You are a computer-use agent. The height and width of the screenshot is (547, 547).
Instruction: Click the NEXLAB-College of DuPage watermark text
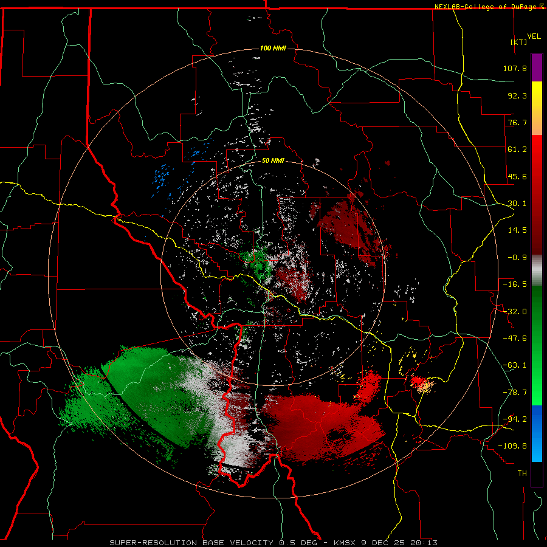(x=486, y=7)
